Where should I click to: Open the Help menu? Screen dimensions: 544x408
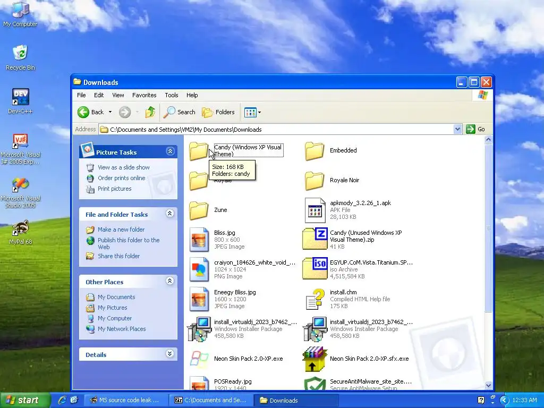click(192, 95)
